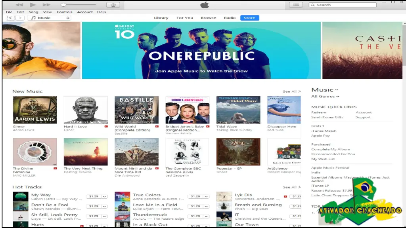Open the dropdown arrow for True Colors
406x228 pixels.
click(206, 196)
